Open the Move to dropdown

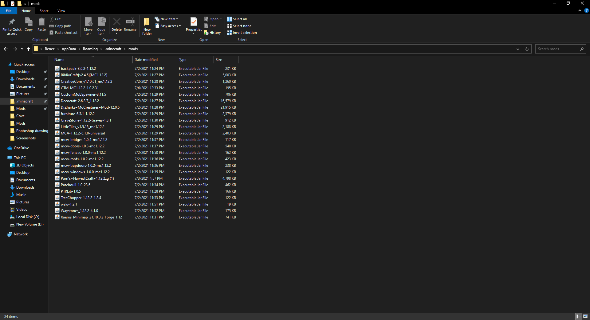(88, 26)
